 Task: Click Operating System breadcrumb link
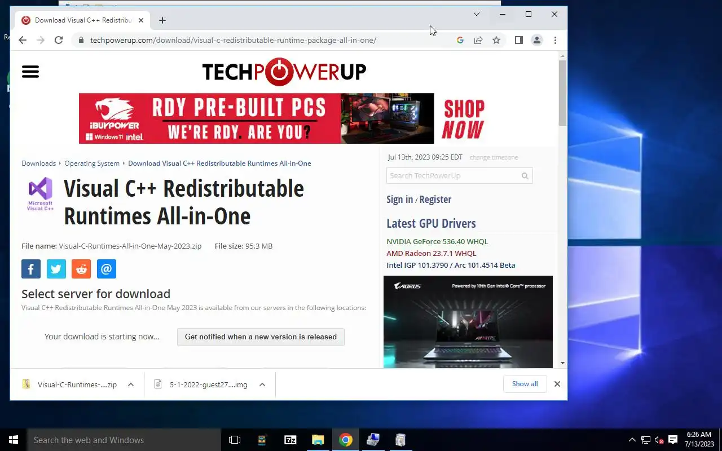tap(92, 163)
